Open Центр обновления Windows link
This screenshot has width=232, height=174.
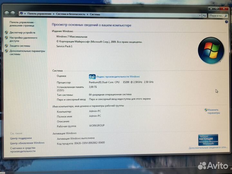(27, 143)
